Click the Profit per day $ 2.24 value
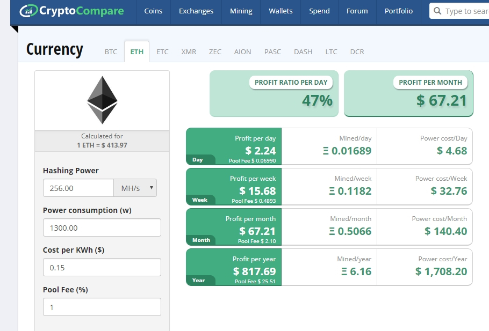Screen dimensions: 489x331 (x=261, y=151)
